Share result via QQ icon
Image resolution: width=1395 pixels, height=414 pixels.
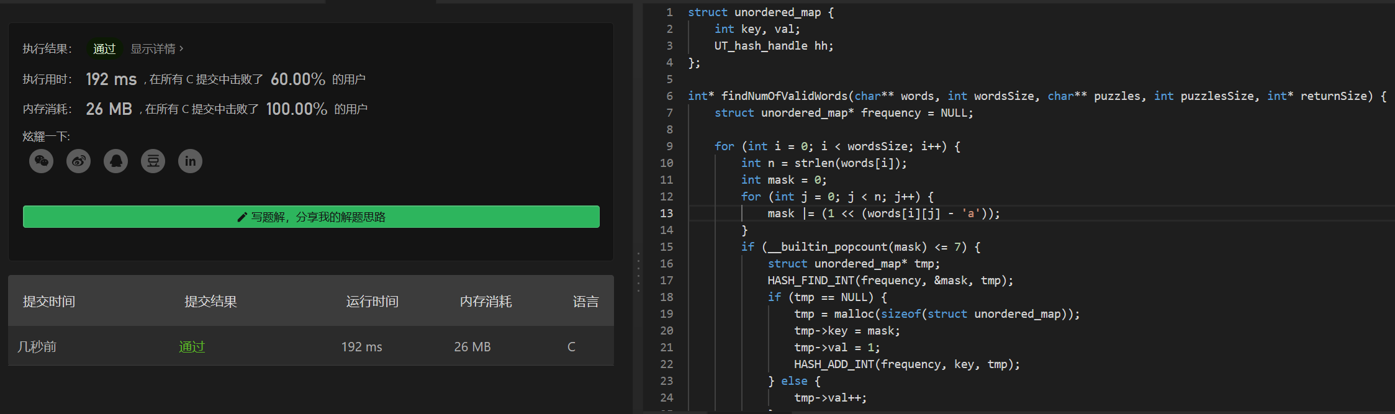[116, 161]
